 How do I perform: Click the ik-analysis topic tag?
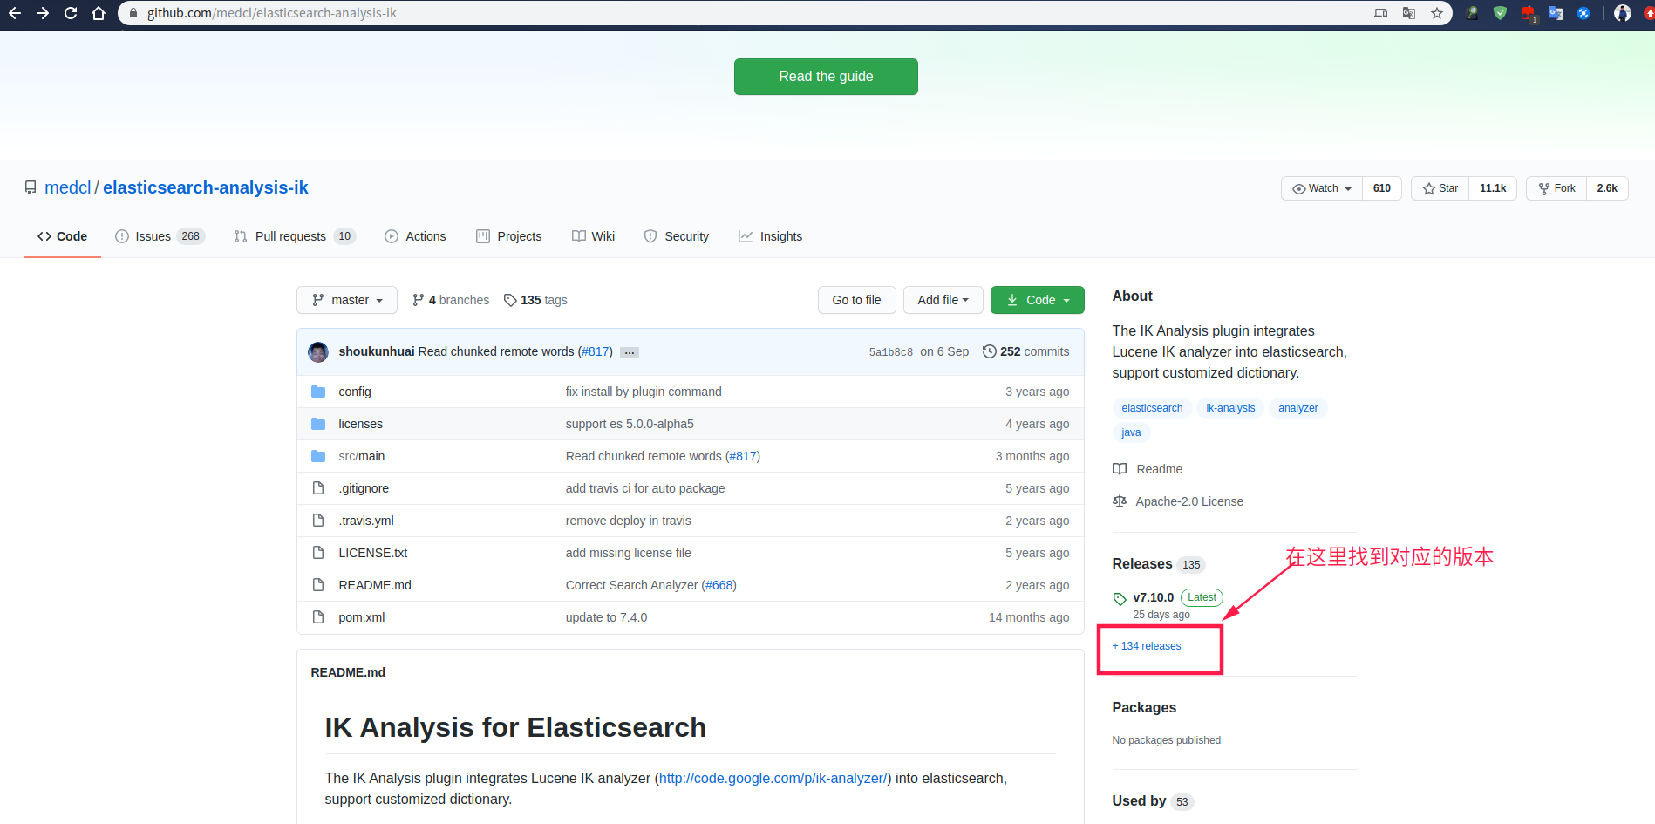point(1230,408)
